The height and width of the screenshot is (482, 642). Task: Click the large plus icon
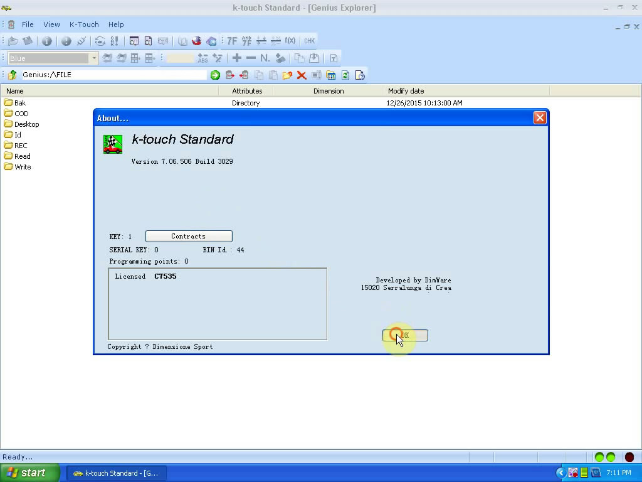[x=236, y=58]
